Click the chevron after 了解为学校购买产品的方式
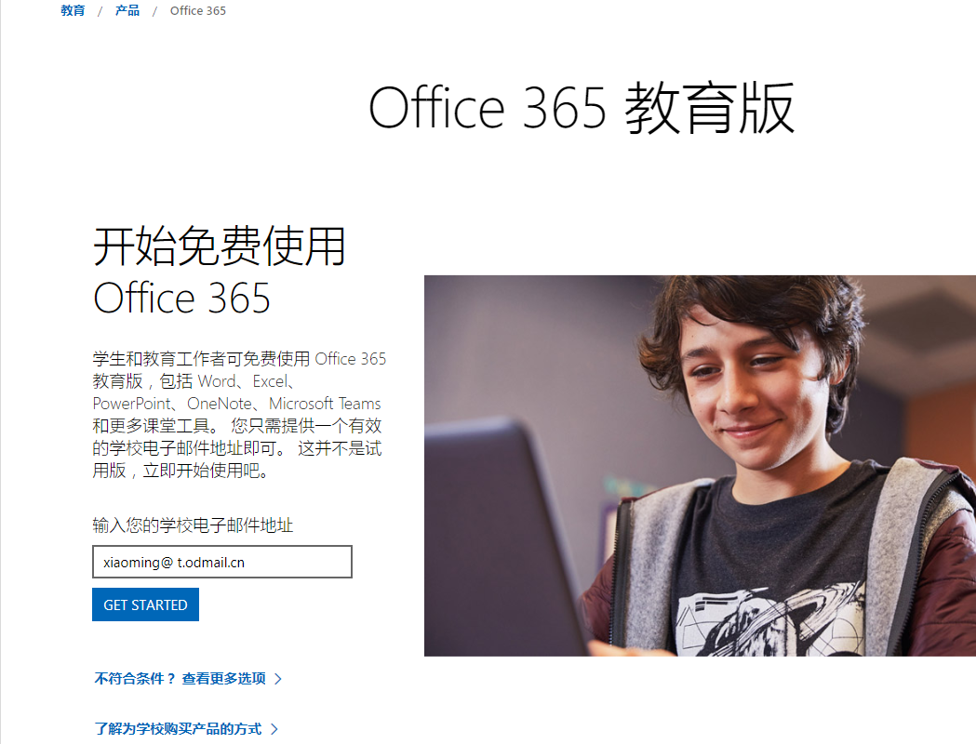976x744 pixels. (x=274, y=729)
